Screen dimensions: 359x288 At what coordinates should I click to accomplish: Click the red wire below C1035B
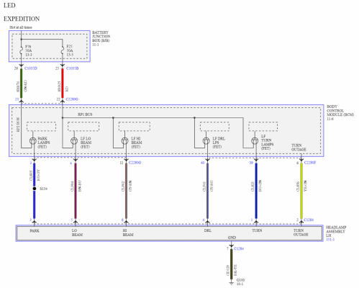[63, 83]
